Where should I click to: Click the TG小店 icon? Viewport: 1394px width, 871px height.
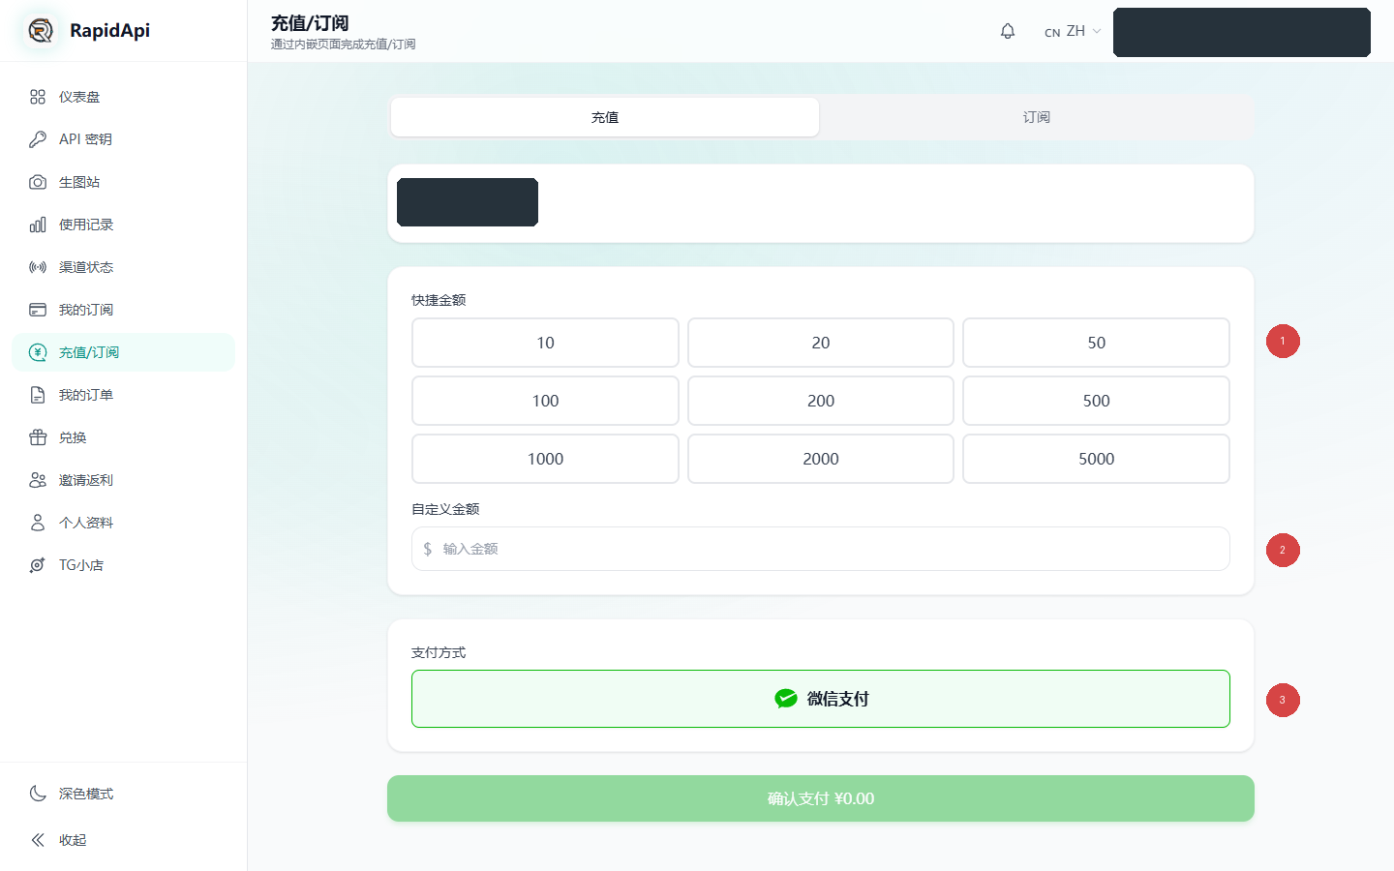(x=38, y=565)
